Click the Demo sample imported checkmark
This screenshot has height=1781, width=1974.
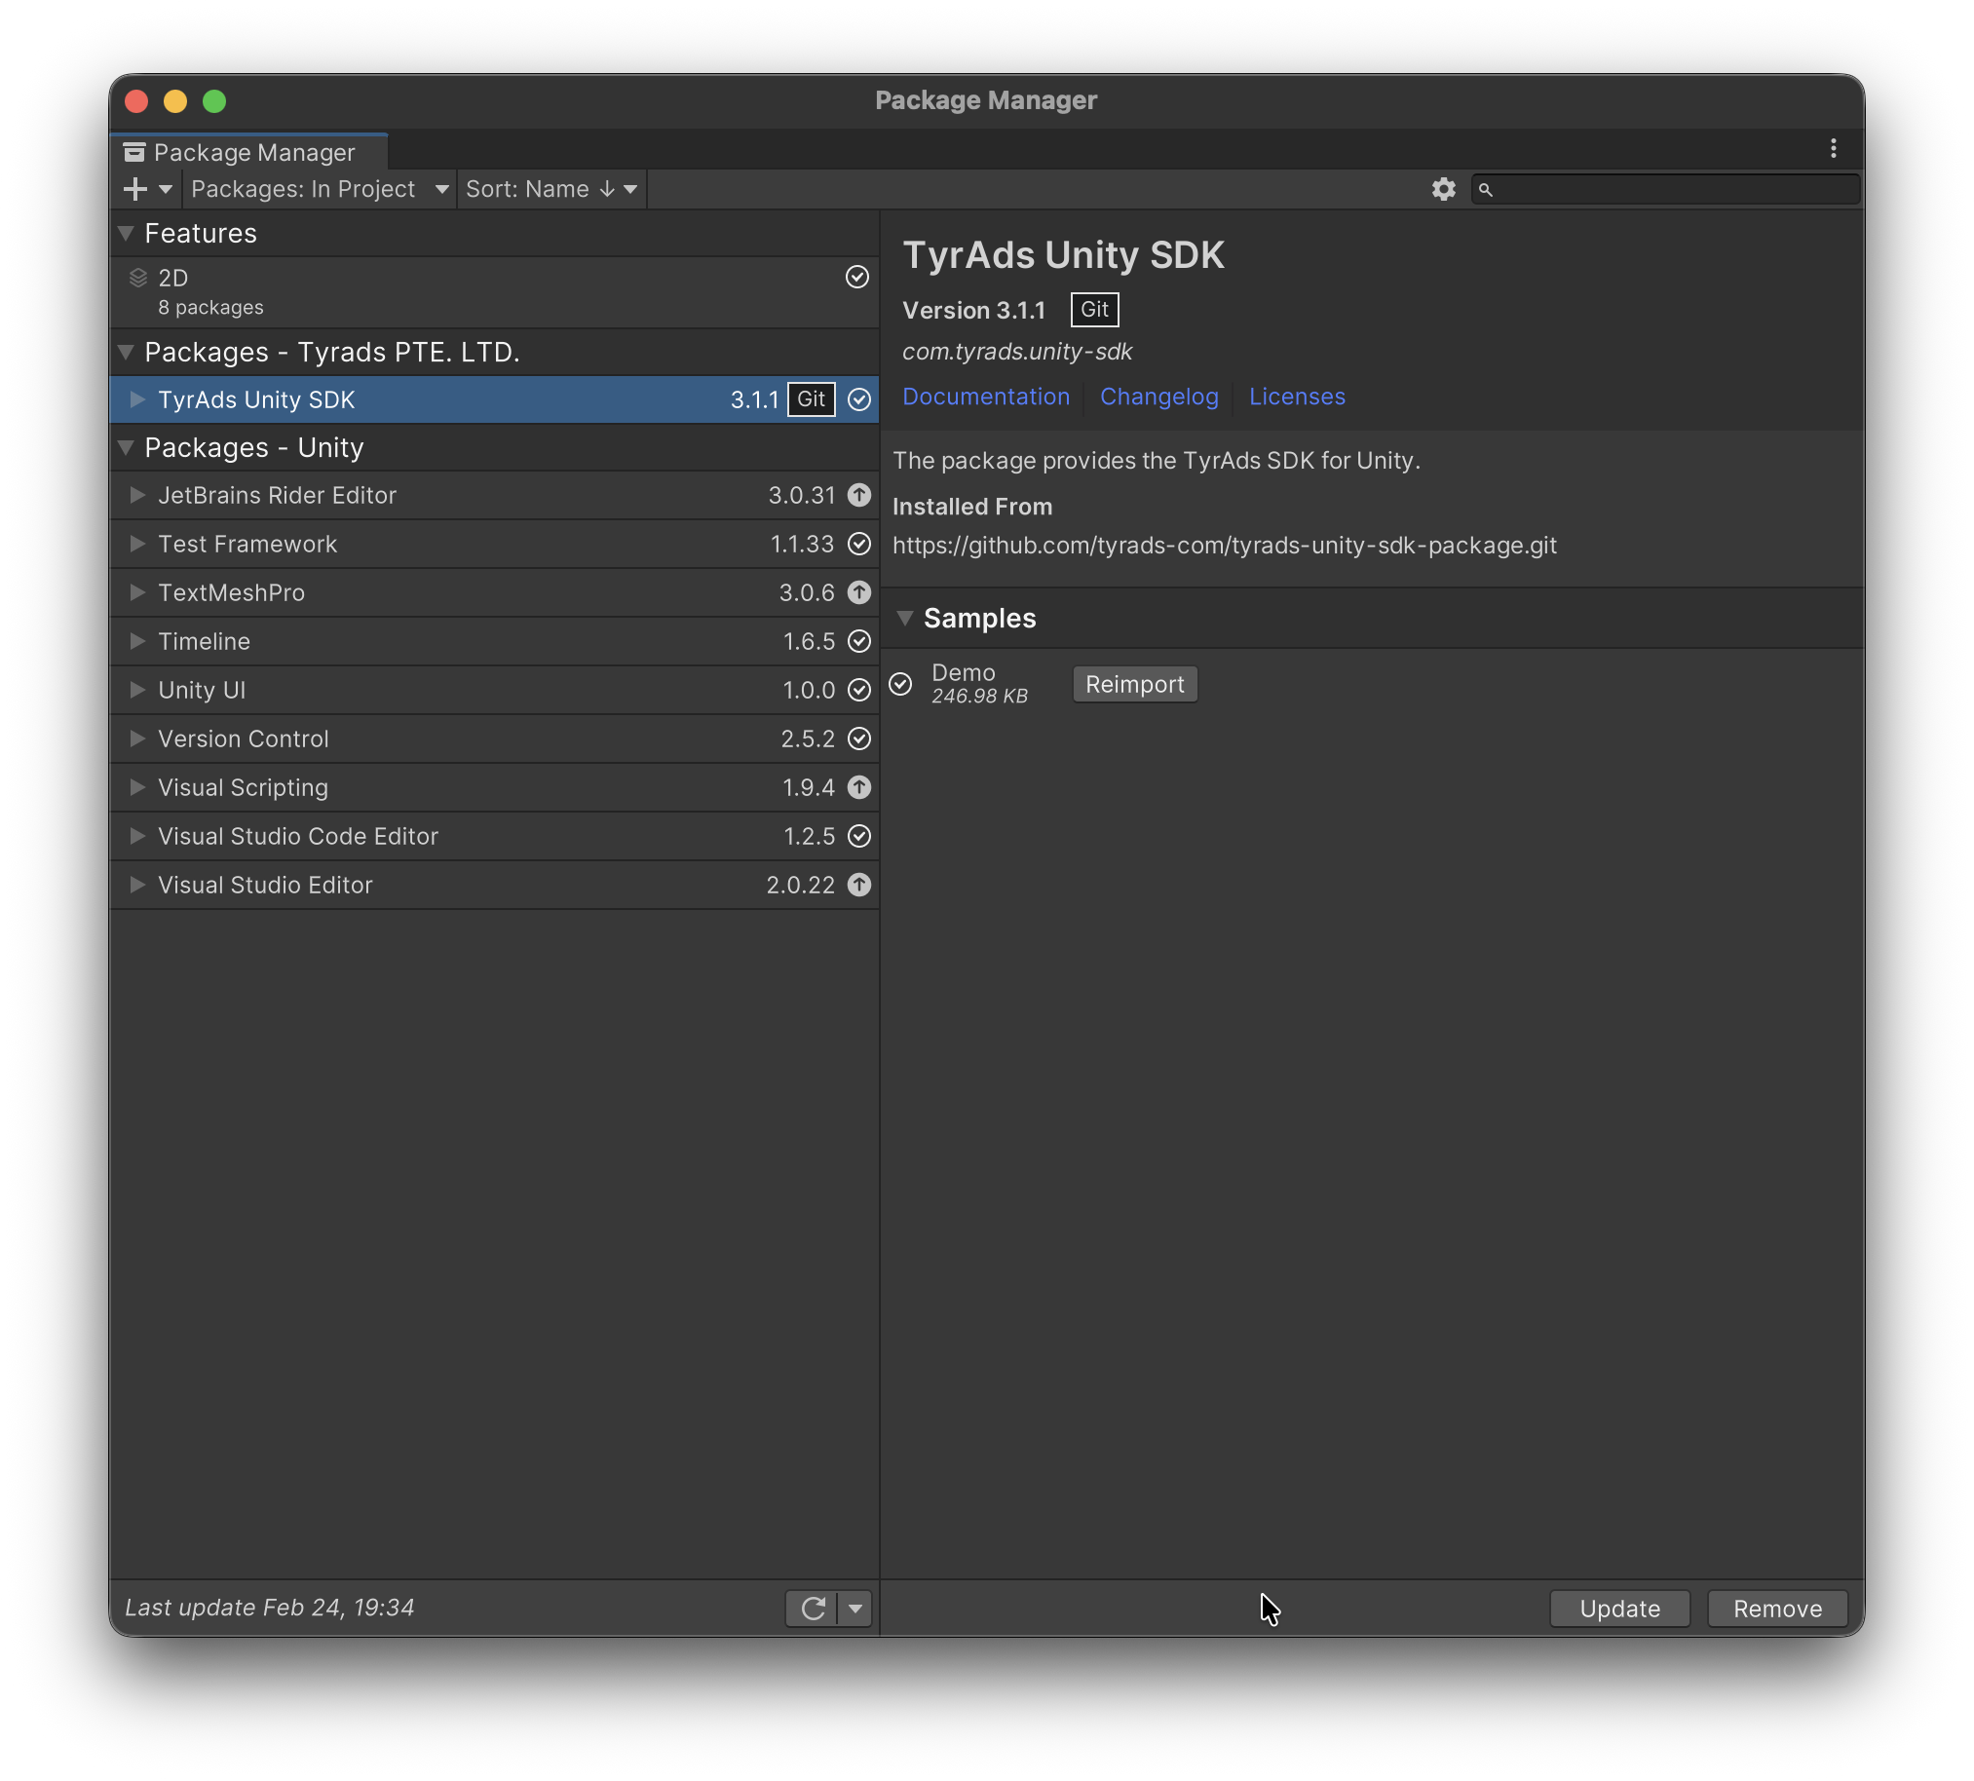pos(900,684)
